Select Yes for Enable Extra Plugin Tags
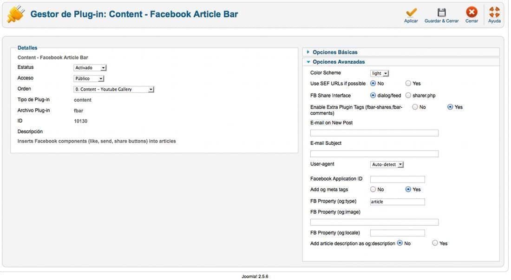The image size is (511, 280). pos(450,107)
